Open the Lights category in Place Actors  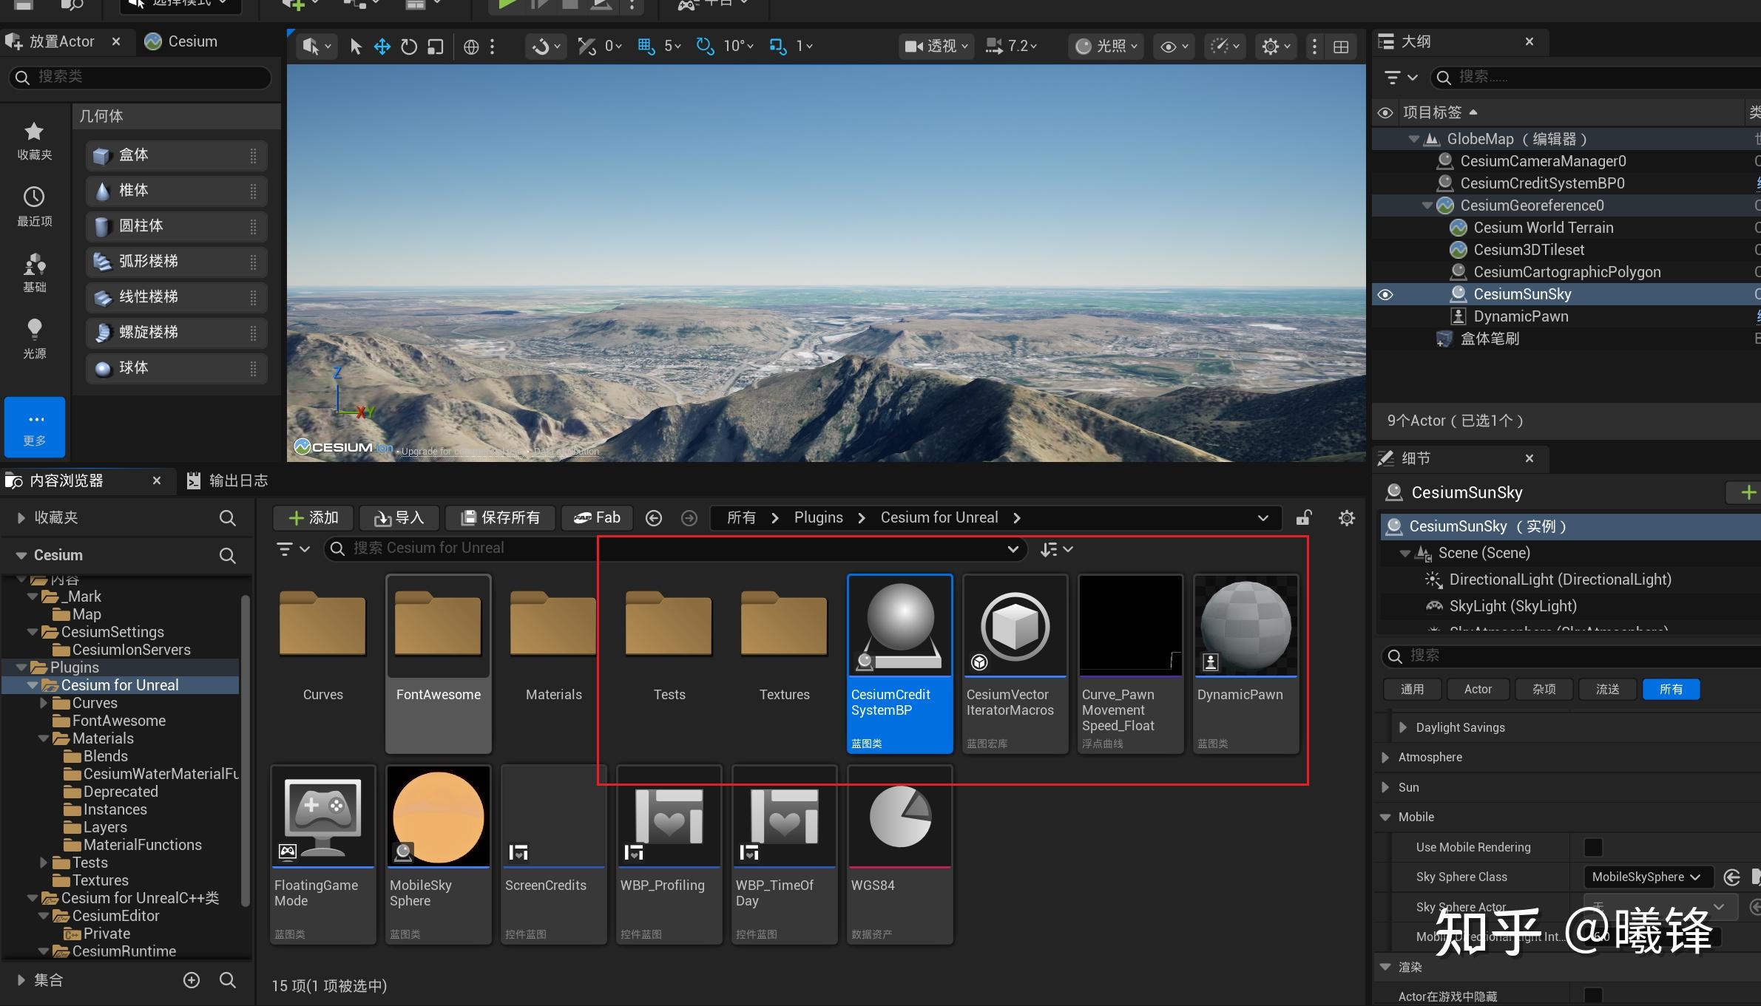34,338
